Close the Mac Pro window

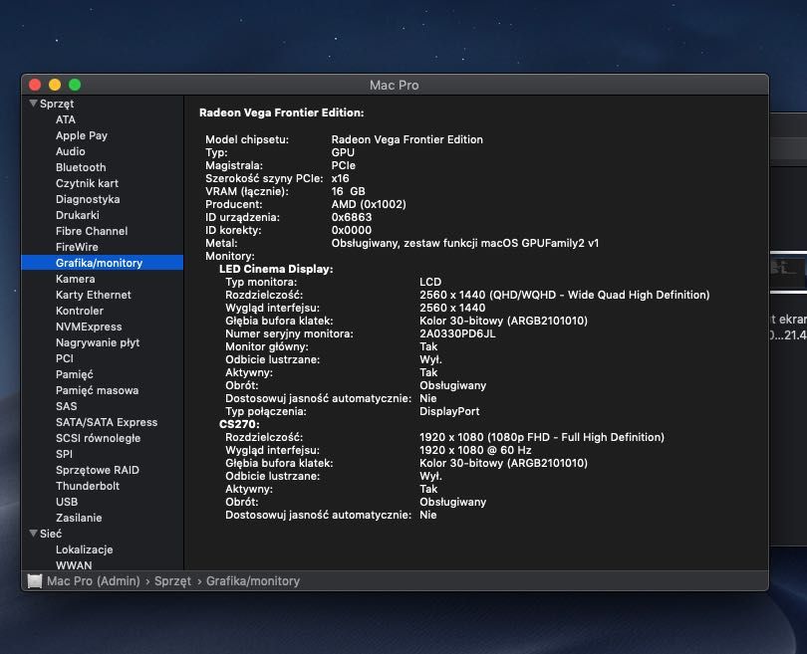(x=35, y=85)
